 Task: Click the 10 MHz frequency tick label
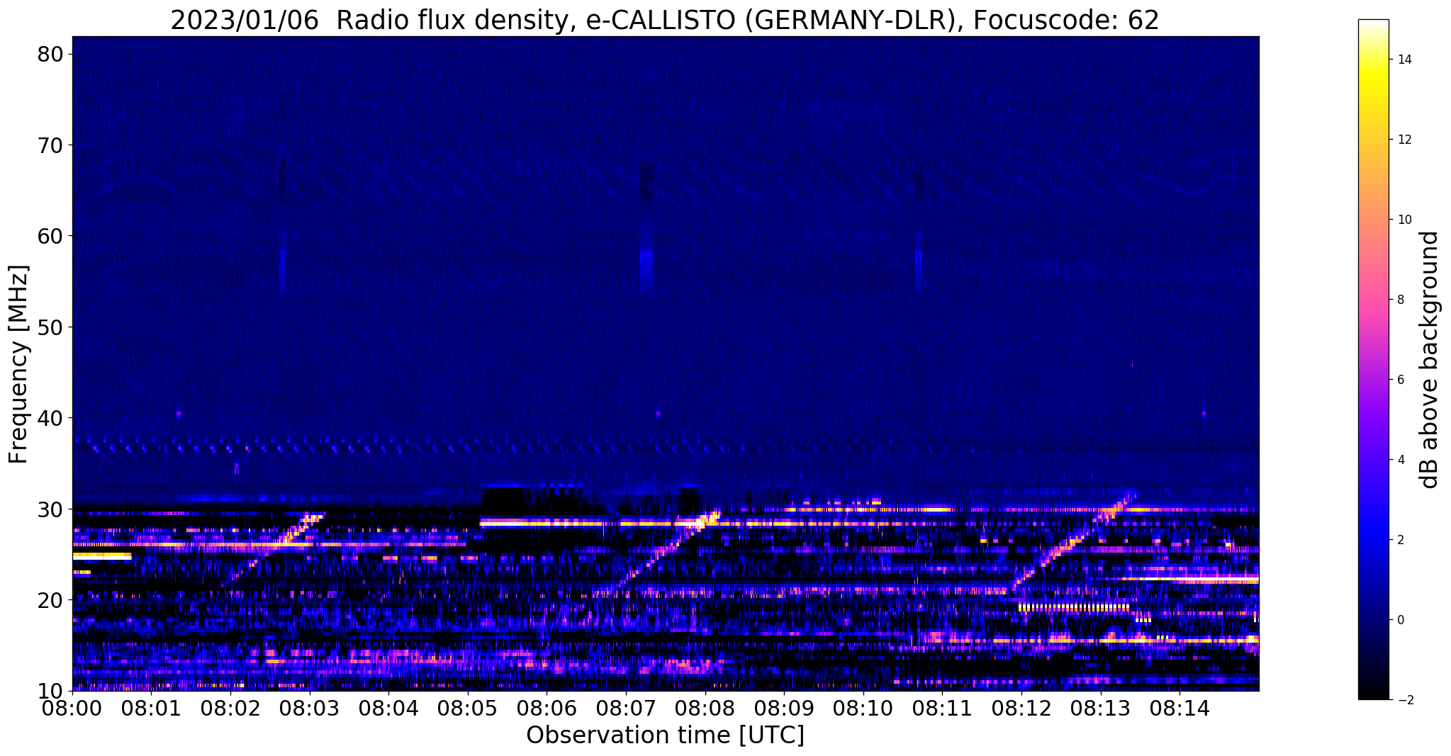(x=50, y=690)
